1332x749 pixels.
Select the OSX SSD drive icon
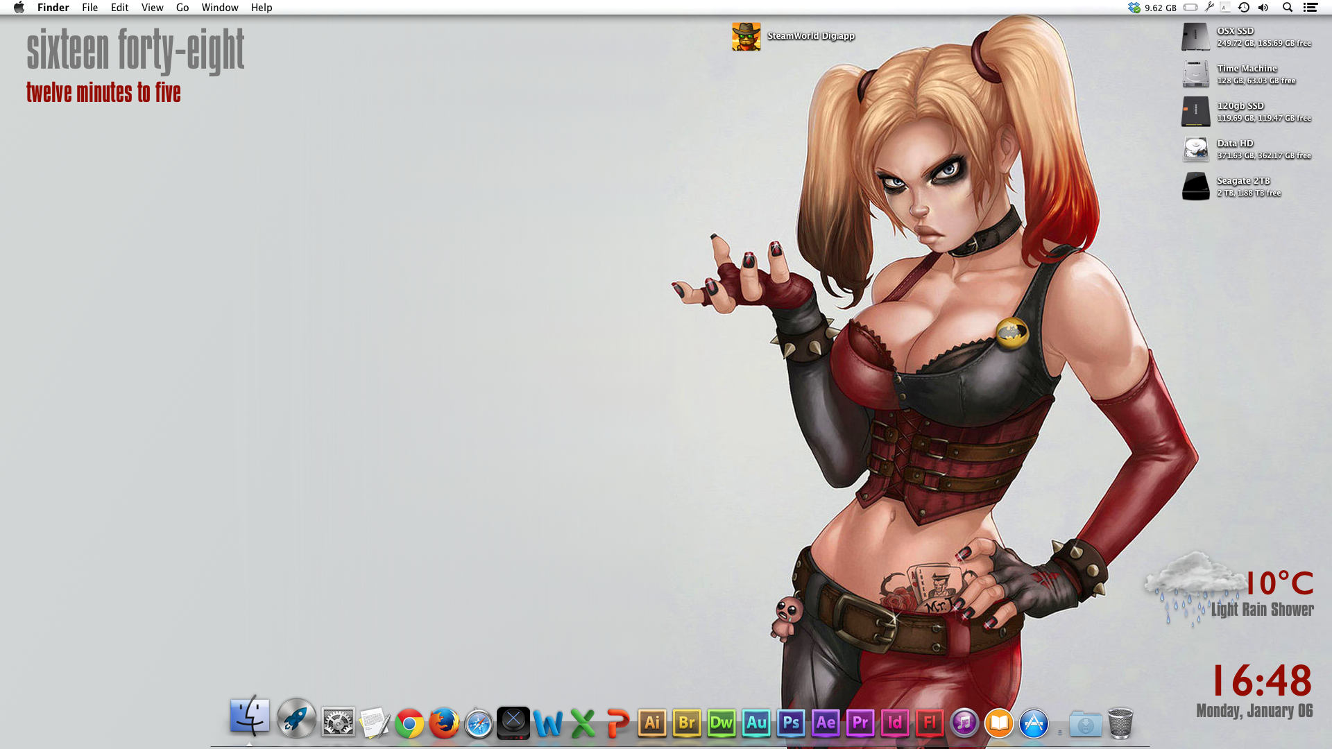coord(1196,37)
